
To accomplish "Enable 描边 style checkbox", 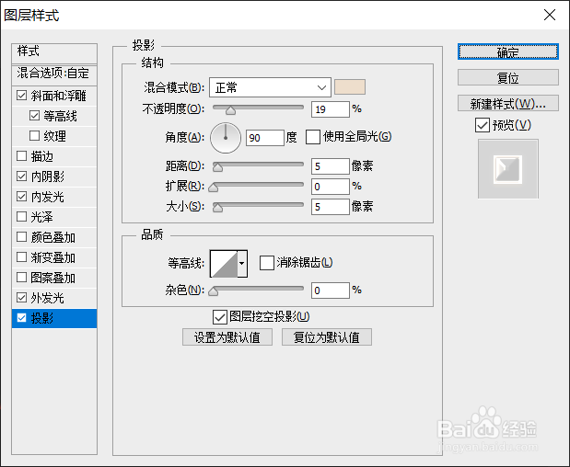I will coord(22,156).
